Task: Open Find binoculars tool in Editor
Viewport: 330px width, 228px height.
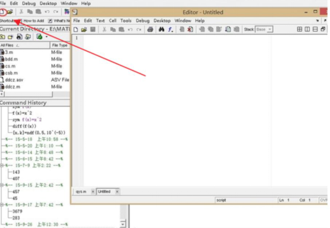Action: point(162,29)
